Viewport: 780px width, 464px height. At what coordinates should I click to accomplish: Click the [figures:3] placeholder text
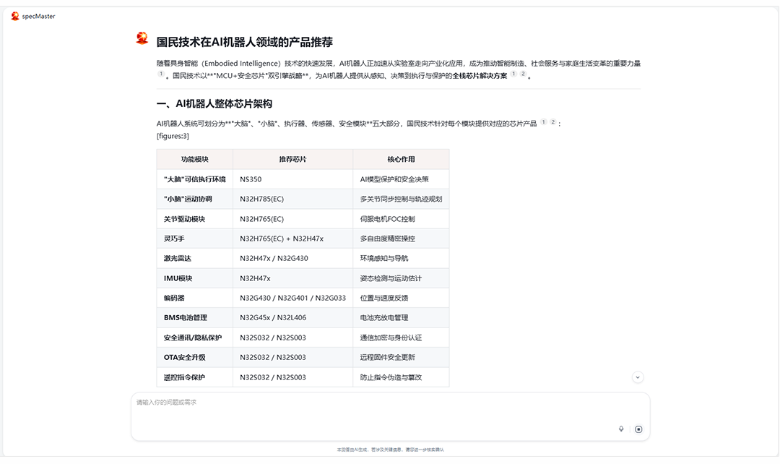tap(173, 136)
